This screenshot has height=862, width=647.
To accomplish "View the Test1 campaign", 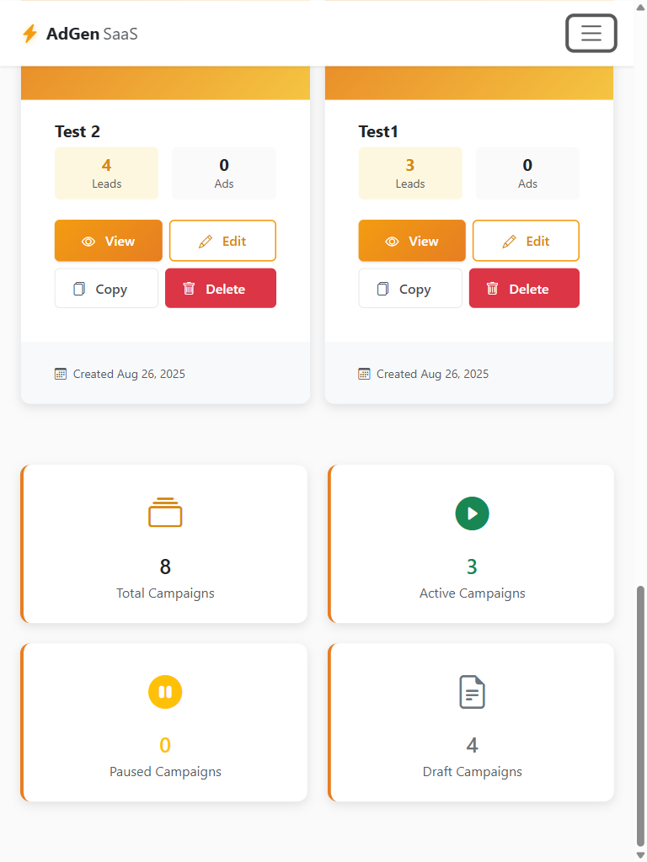I will click(x=412, y=241).
